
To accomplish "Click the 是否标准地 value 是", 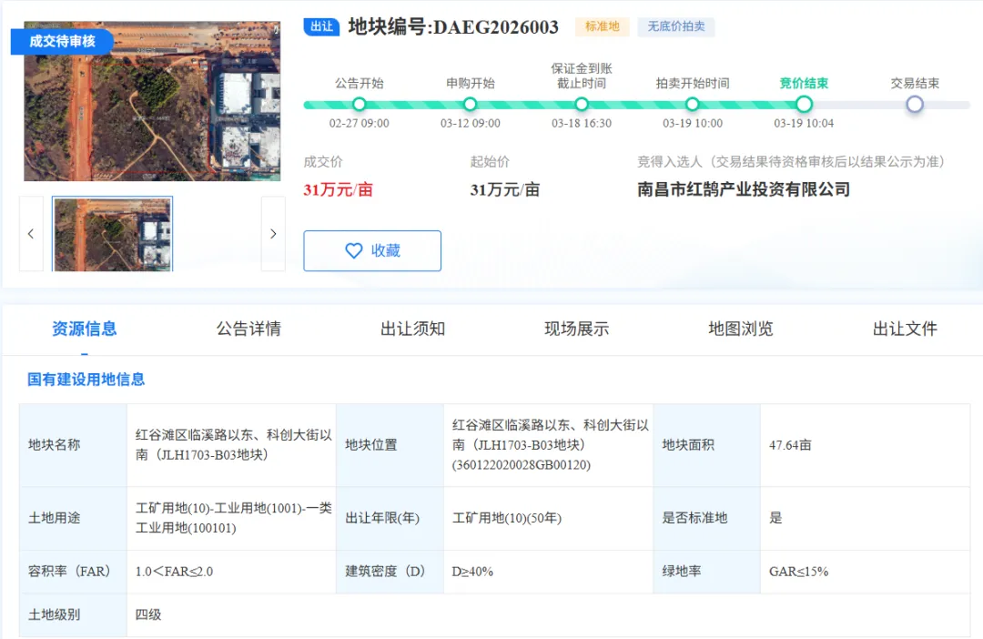I will [x=775, y=518].
